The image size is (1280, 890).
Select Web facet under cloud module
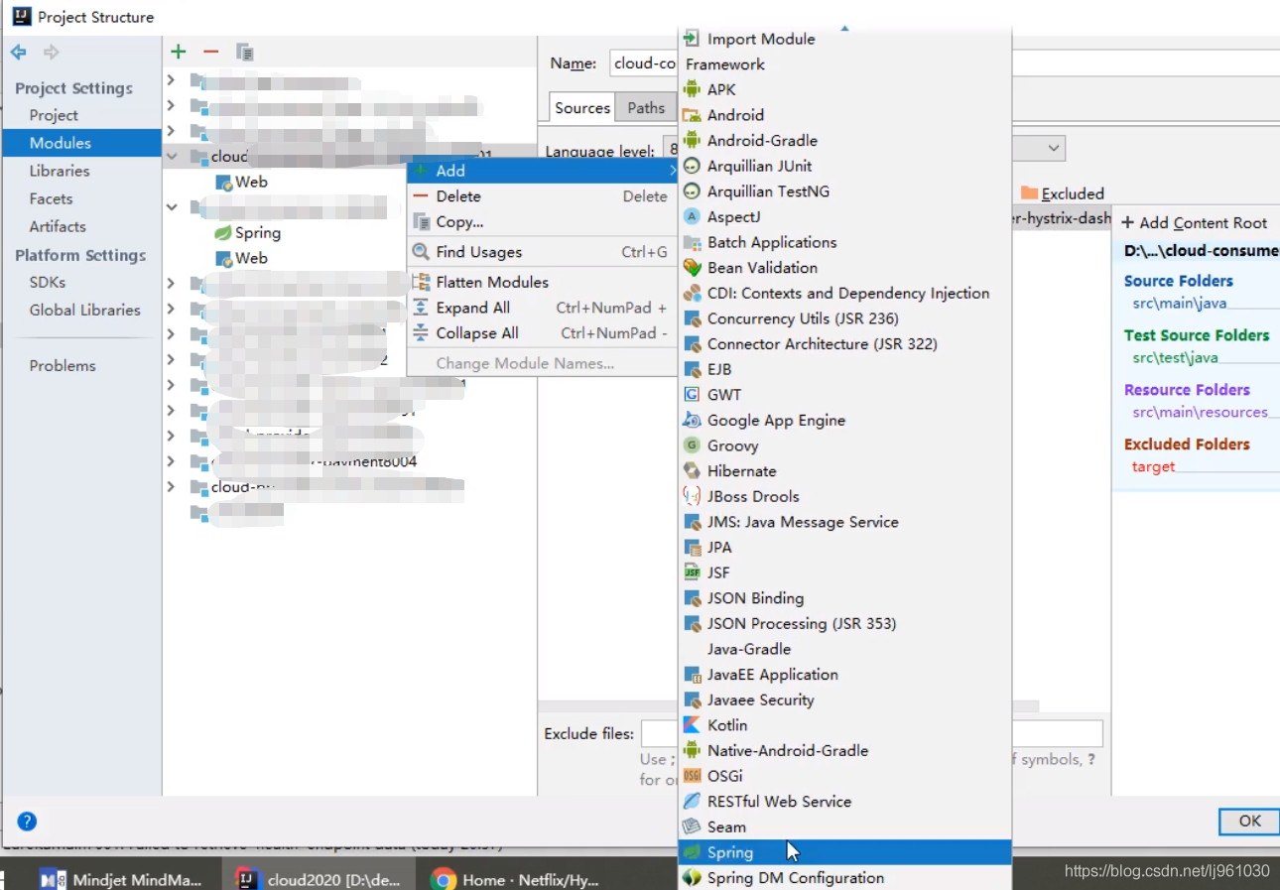[241, 182]
